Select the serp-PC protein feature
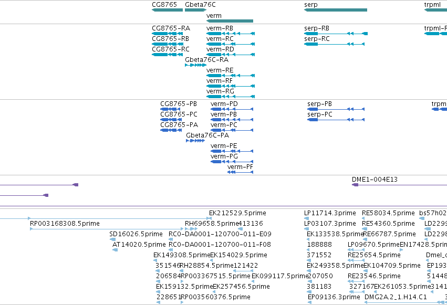This screenshot has width=447, height=305. coord(336,120)
